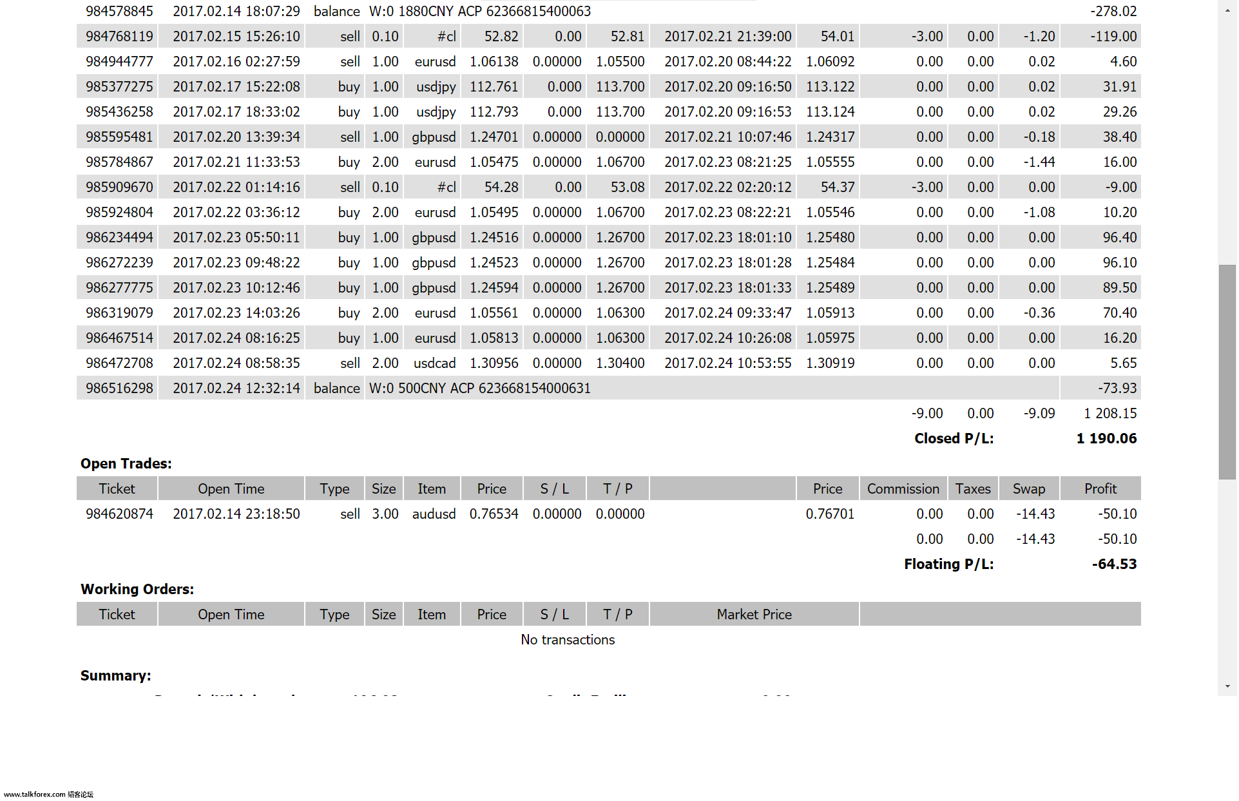The image size is (1239, 801).
Task: Click ticket 985924804
Action: 119,213
